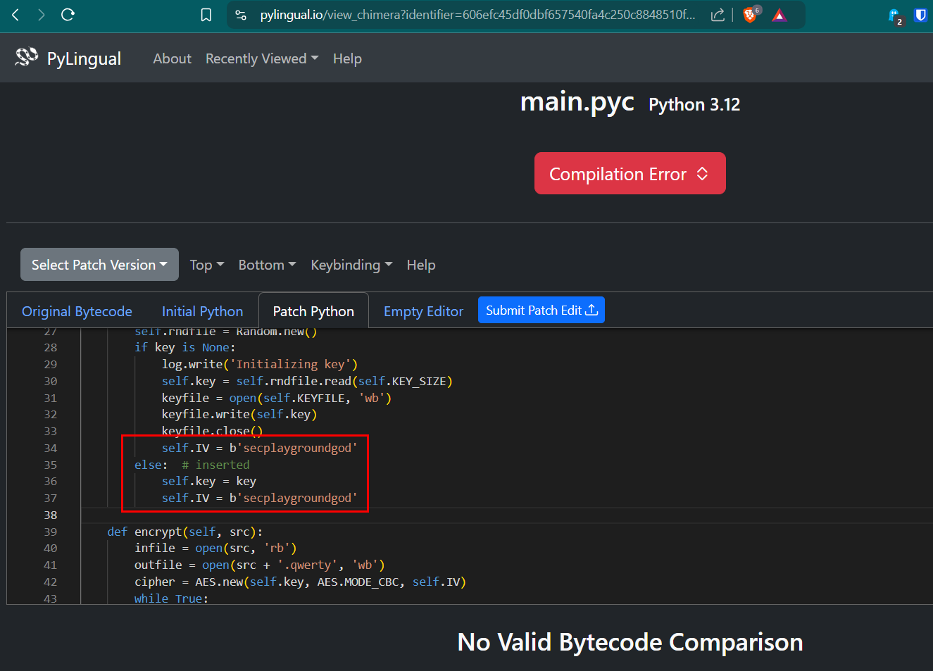Viewport: 933px width, 671px height.
Task: Click the browser back arrow
Action: coord(15,15)
